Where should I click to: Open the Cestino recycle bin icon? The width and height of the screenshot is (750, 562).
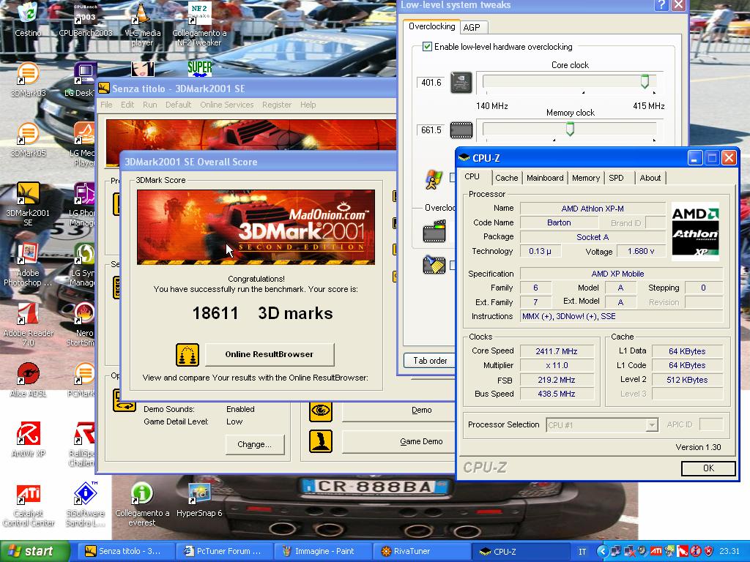pos(28,19)
